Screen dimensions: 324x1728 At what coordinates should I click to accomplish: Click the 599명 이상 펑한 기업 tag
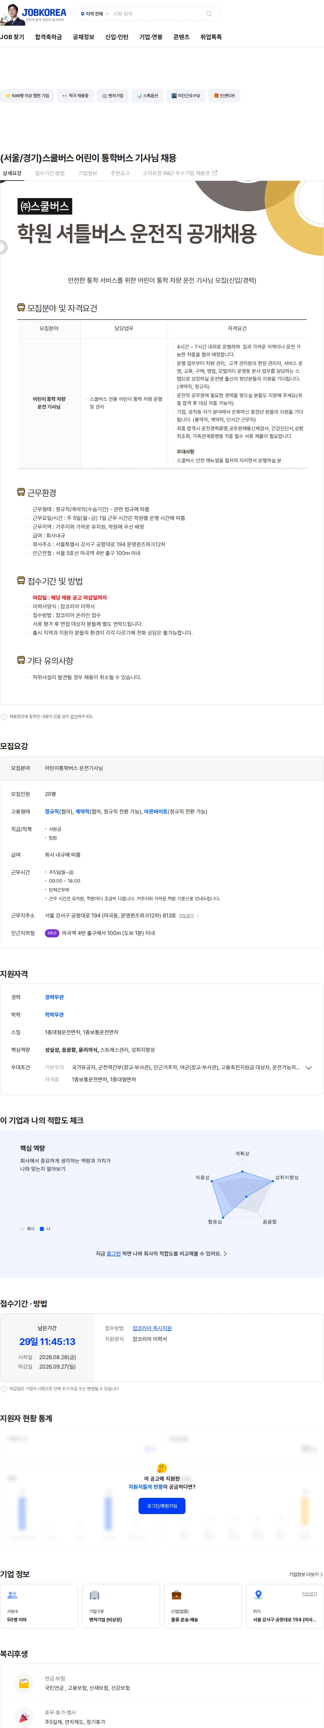pos(27,96)
